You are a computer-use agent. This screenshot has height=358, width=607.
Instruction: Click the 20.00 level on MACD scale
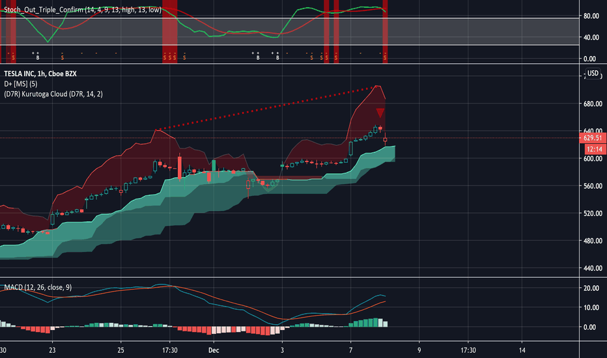(591, 288)
